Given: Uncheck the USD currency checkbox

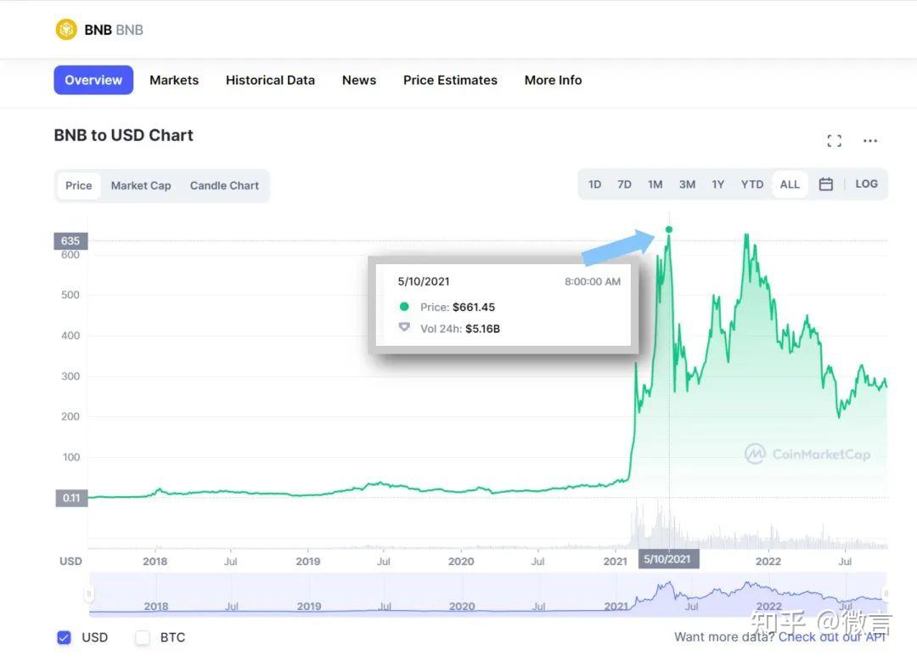Looking at the screenshot, I should tap(64, 637).
